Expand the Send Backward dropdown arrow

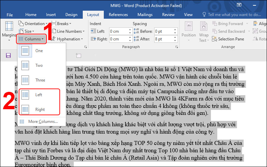[249, 31]
